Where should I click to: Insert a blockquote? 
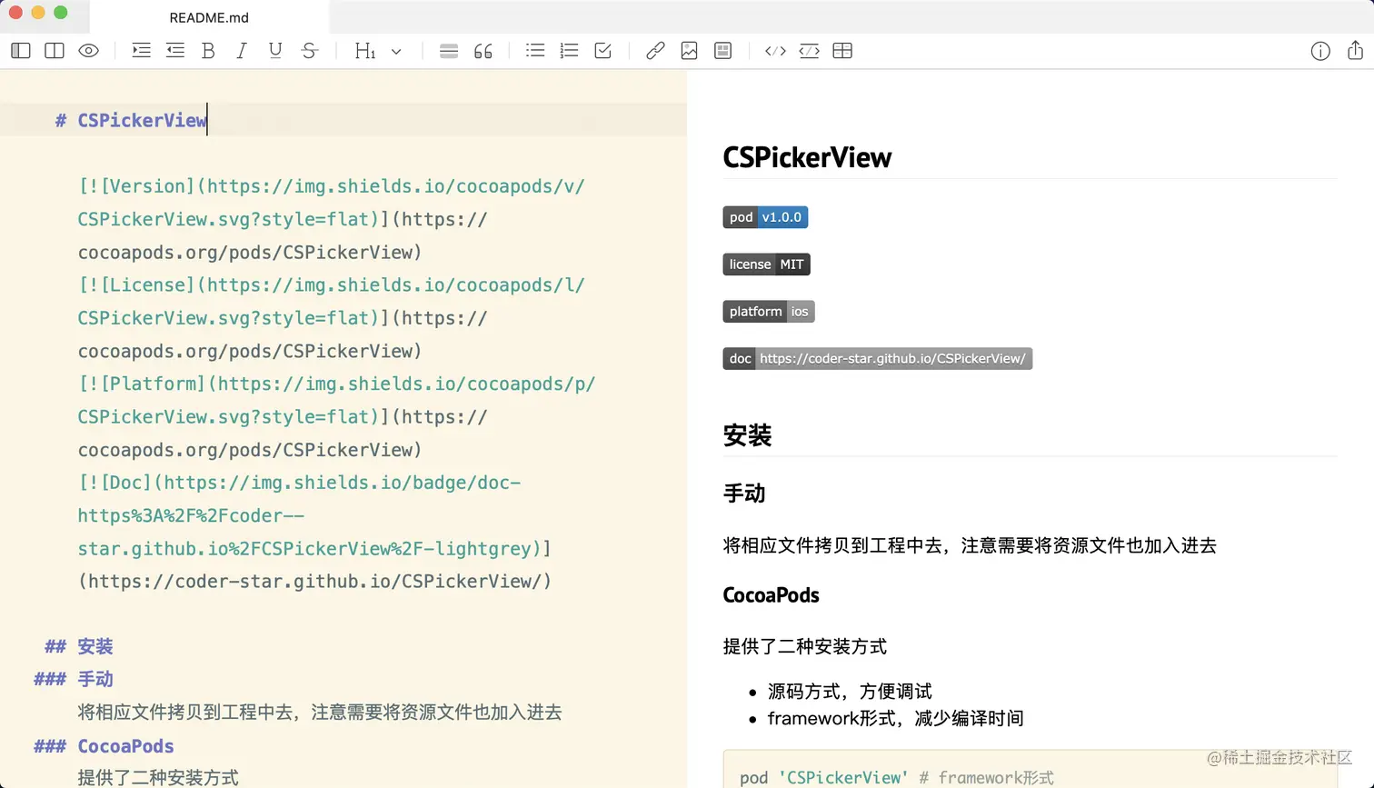click(x=483, y=51)
